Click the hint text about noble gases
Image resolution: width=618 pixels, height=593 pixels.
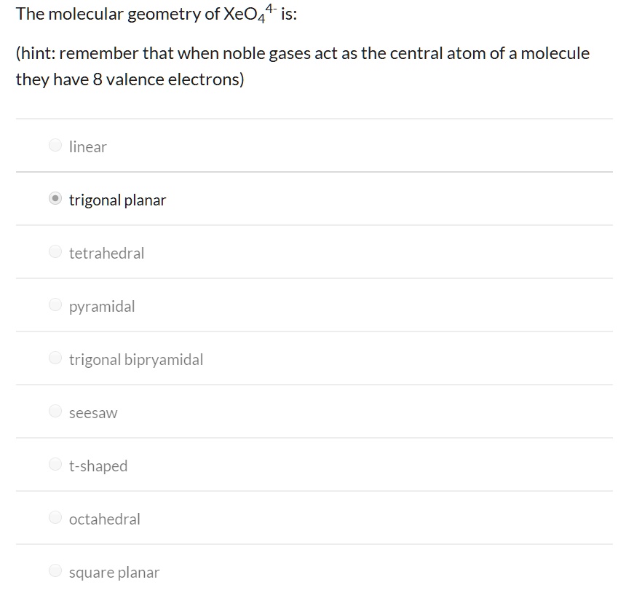click(x=302, y=66)
